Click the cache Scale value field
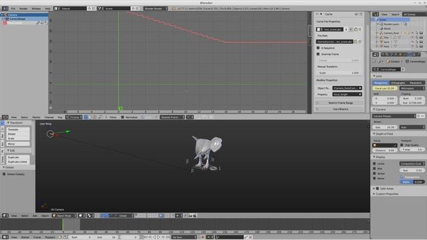Screen dimensions: 427x240 coord(340,73)
